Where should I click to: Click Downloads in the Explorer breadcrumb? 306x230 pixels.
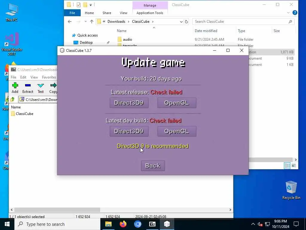pos(116,22)
